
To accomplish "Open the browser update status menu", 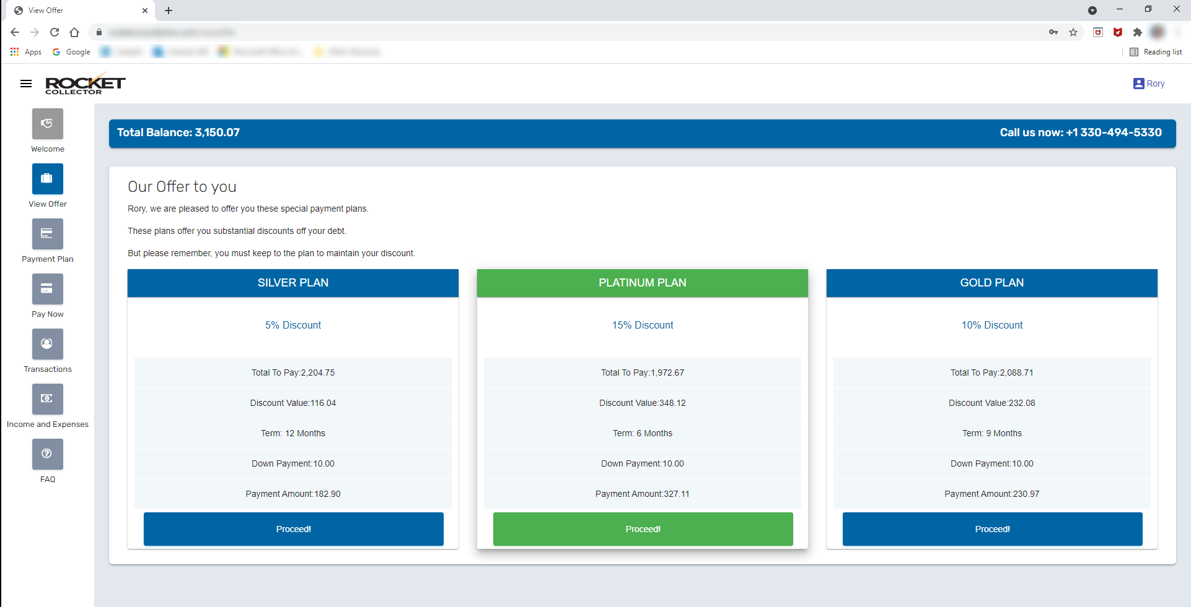I will tap(1092, 11).
